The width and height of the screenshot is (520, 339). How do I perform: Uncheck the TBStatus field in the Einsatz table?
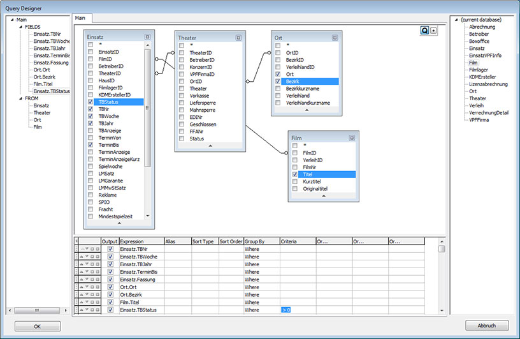(90, 102)
